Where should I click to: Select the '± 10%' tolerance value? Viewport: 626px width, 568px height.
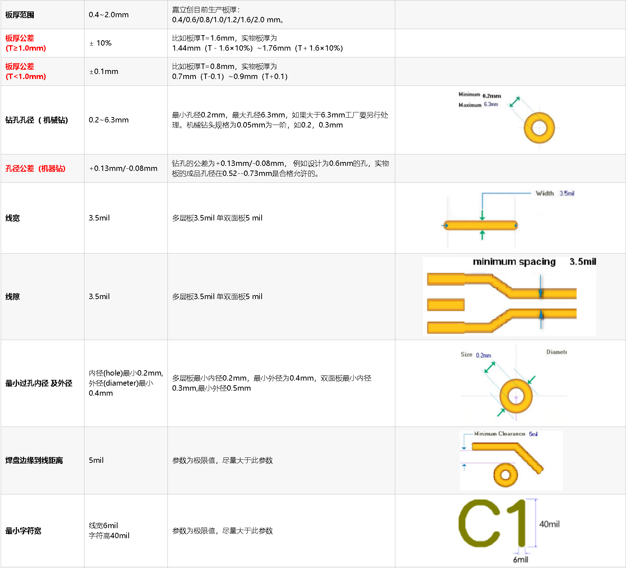100,43
